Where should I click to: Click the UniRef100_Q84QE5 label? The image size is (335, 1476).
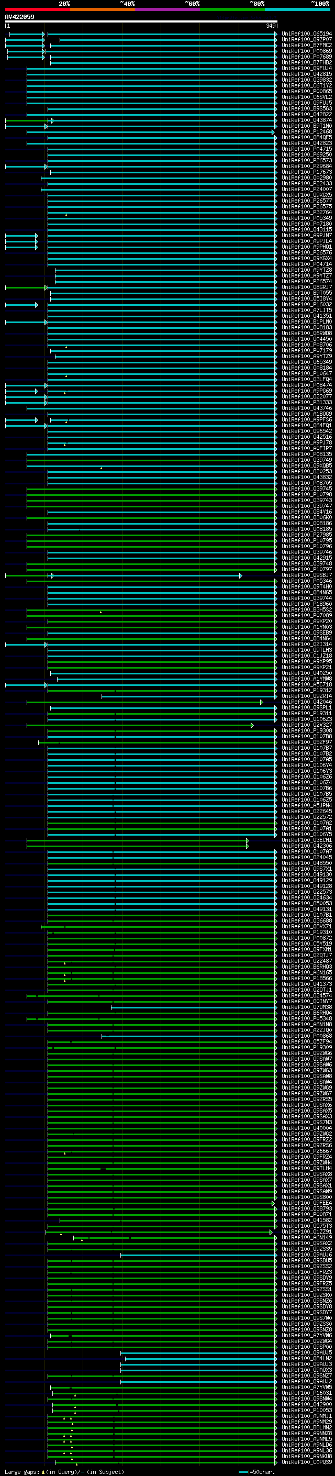pos(307,138)
